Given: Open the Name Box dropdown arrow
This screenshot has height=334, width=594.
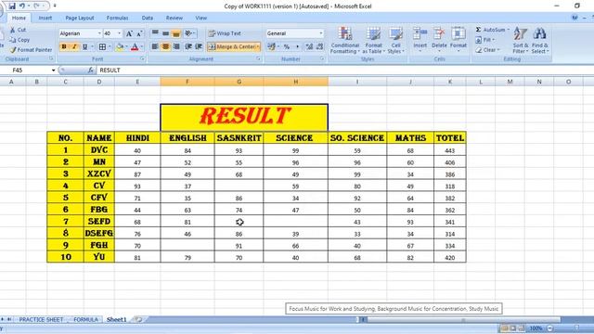Looking at the screenshot, I should 53,71.
